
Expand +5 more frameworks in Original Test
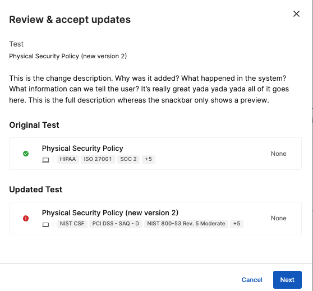[x=148, y=159]
